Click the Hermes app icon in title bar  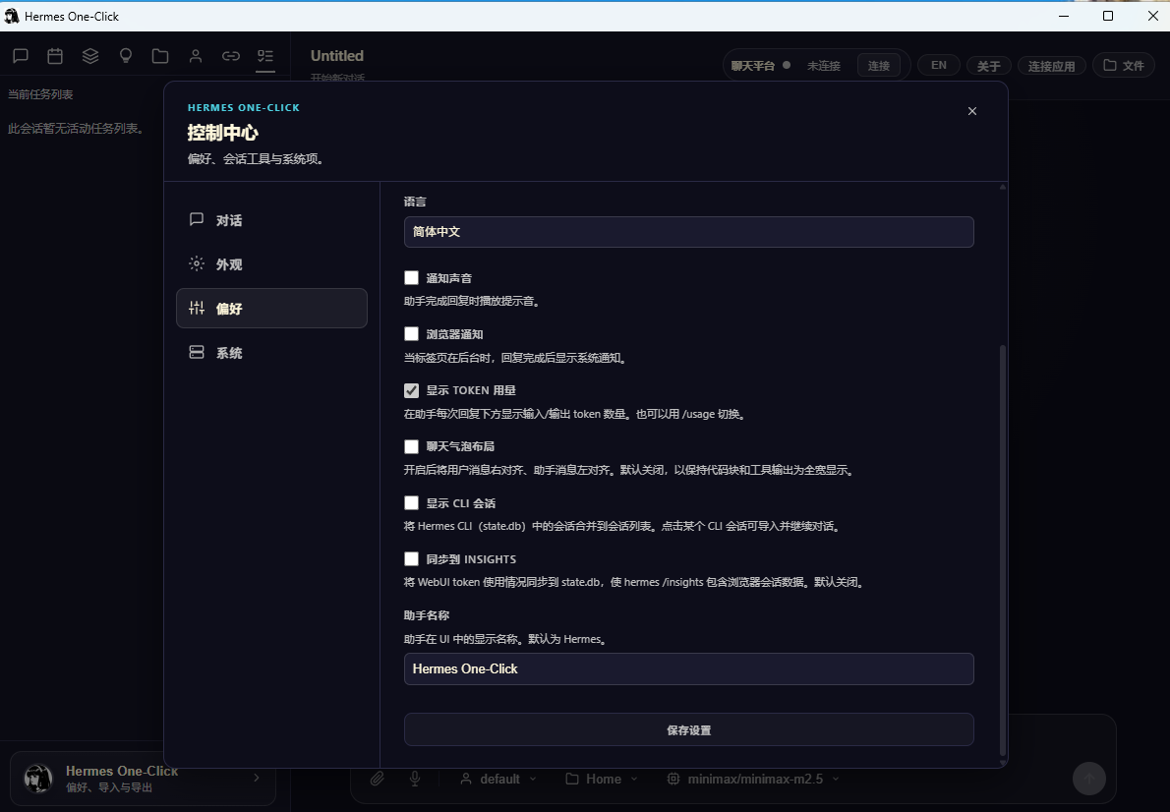pyautogui.click(x=11, y=16)
